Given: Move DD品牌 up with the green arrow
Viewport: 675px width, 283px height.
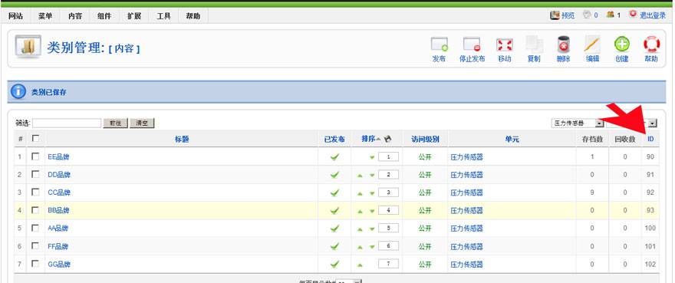Looking at the screenshot, I should [x=360, y=176].
